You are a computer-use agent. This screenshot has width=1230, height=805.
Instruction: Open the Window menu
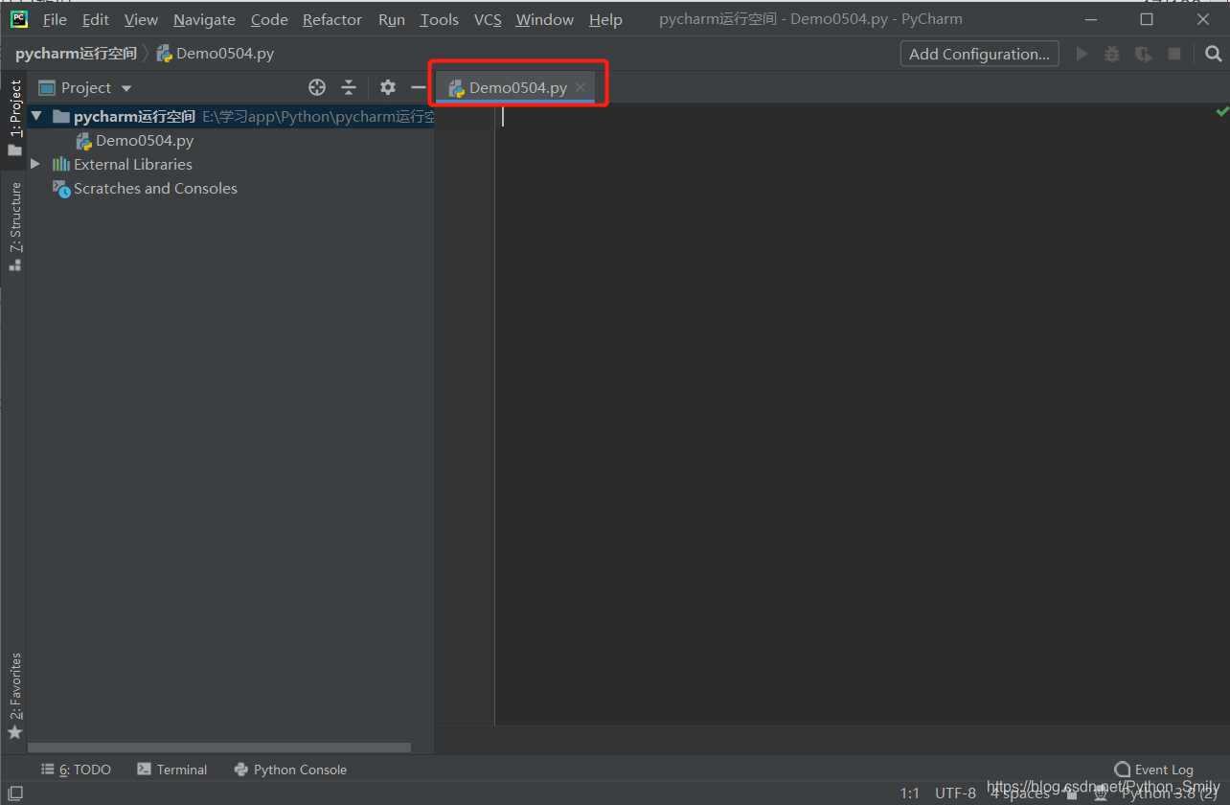pos(545,19)
